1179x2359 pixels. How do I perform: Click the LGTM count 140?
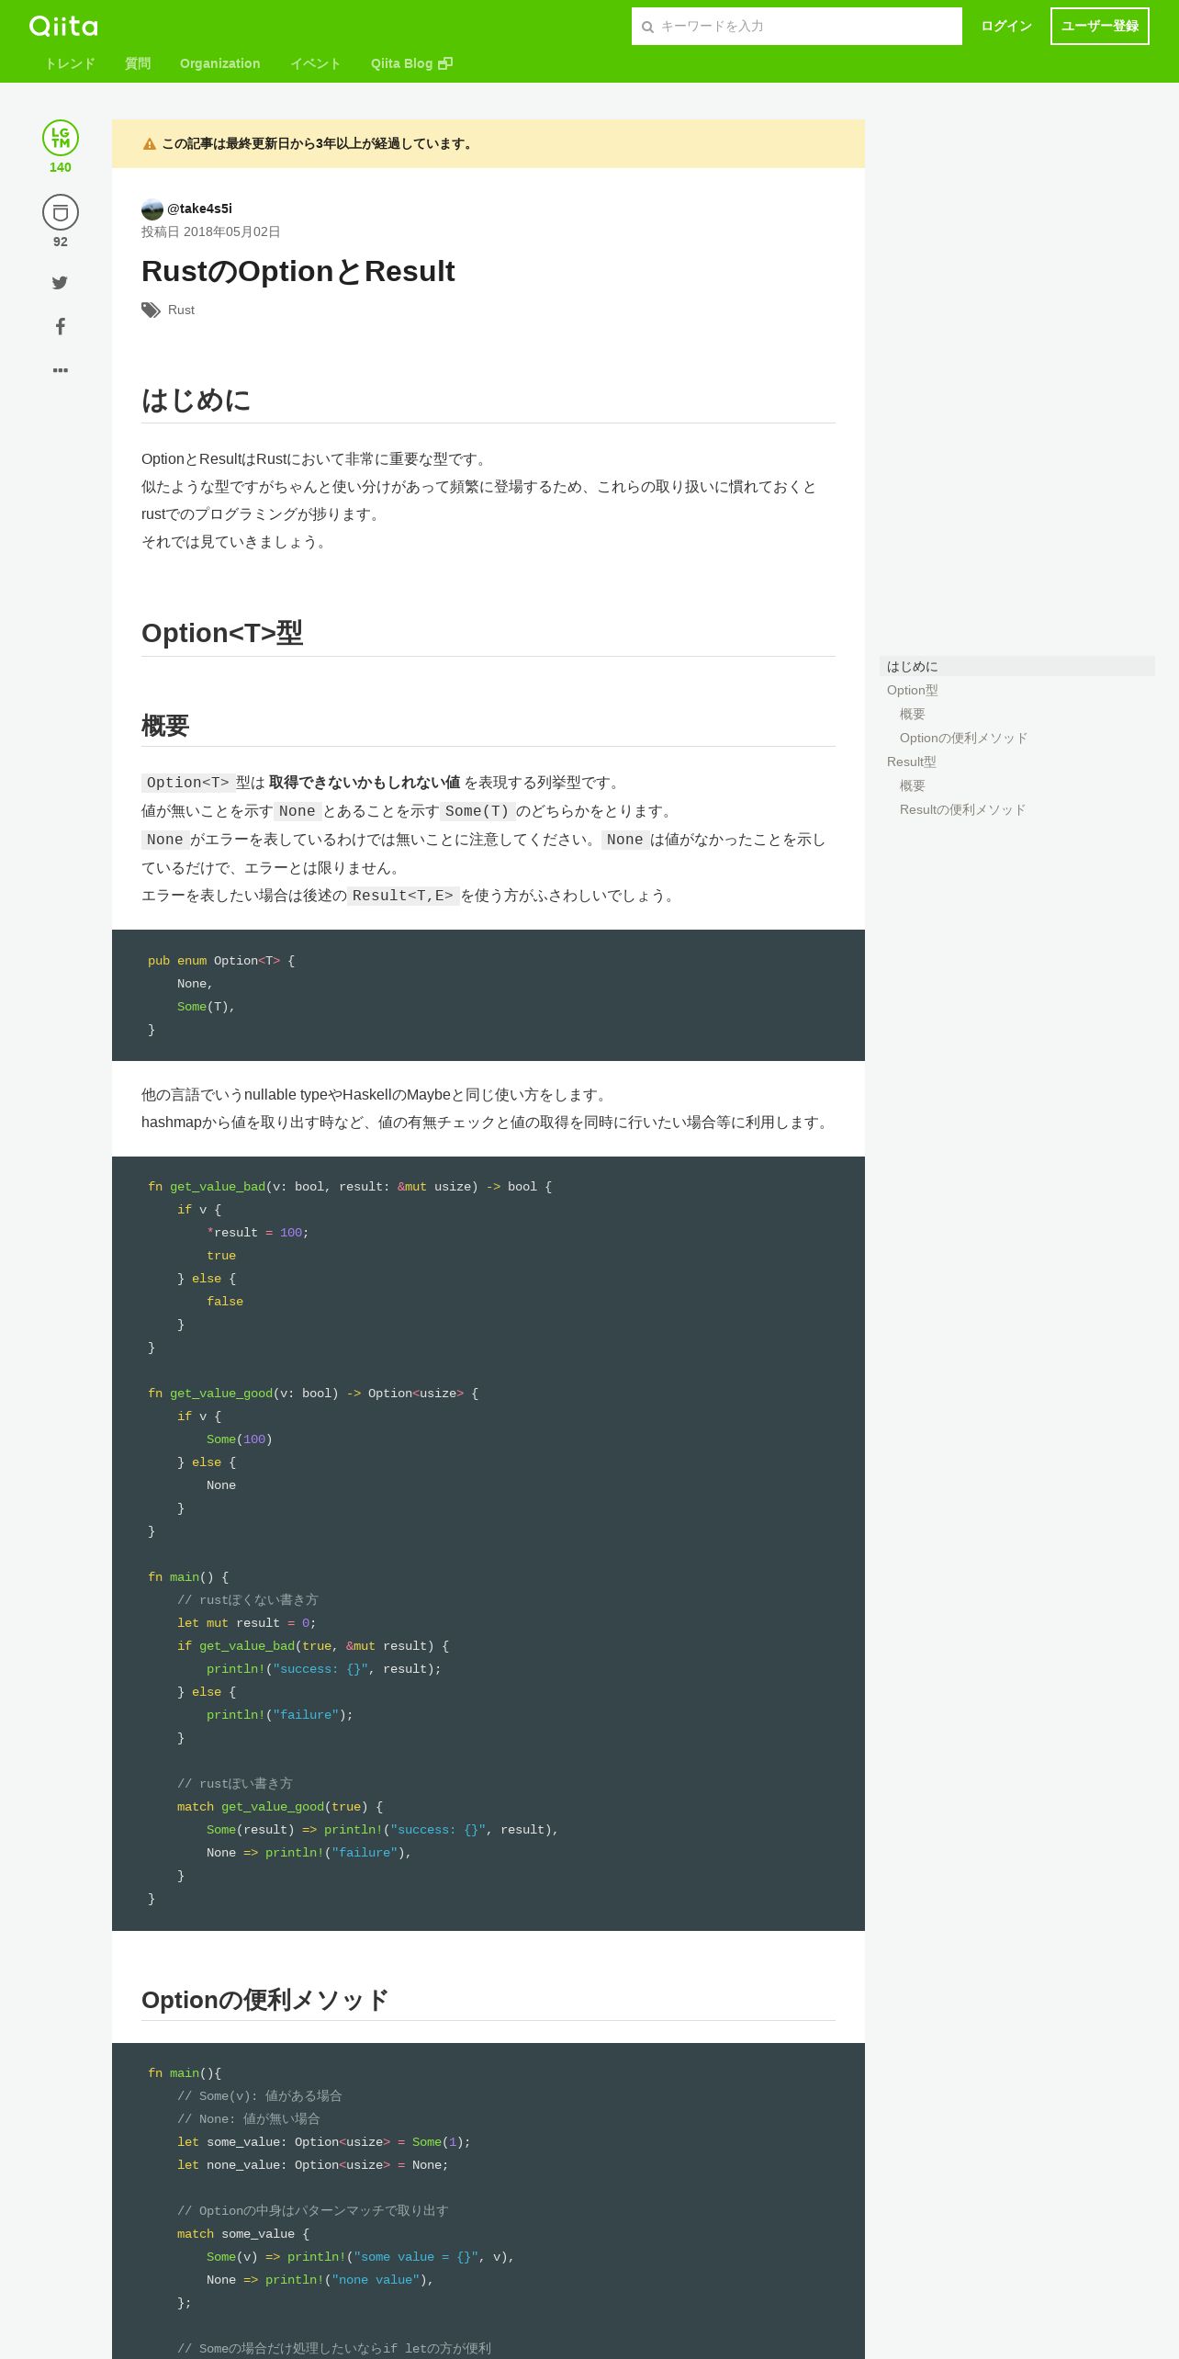click(61, 167)
